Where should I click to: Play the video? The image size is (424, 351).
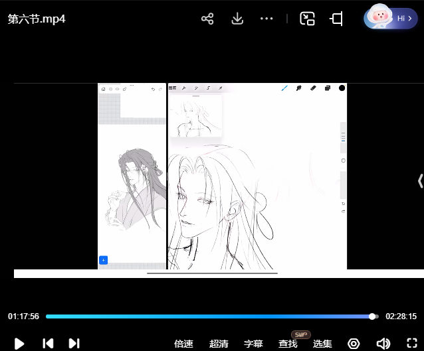[x=19, y=343]
